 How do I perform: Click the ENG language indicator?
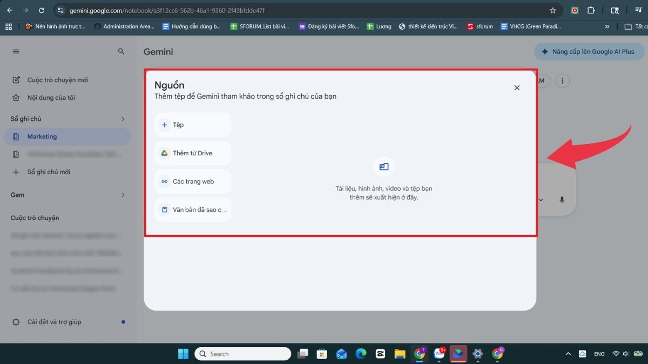(x=599, y=354)
